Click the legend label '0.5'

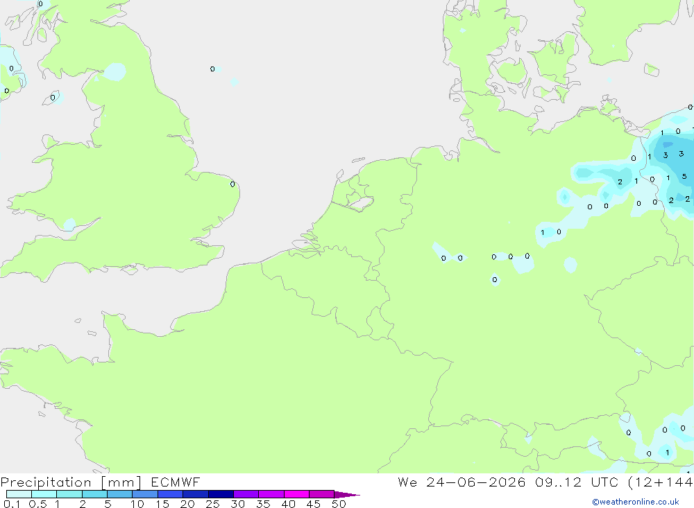[x=37, y=504]
